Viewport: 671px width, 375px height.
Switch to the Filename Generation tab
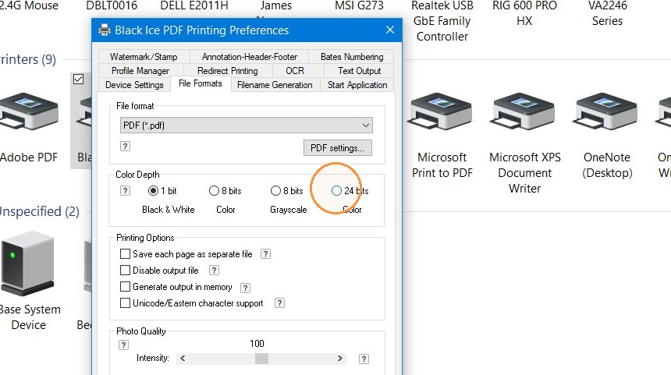pyautogui.click(x=275, y=85)
